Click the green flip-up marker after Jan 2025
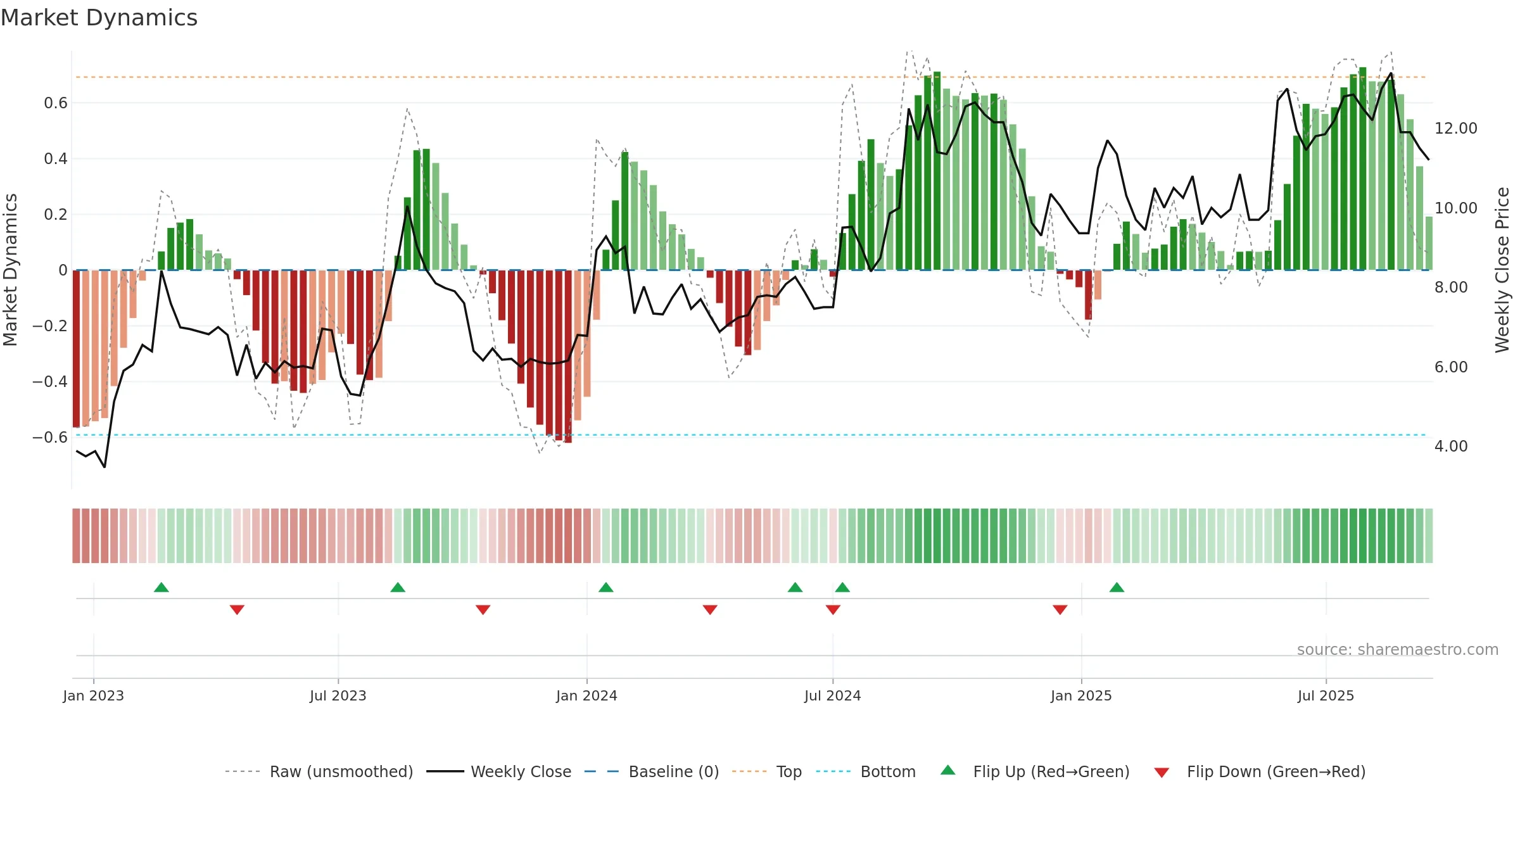Image resolution: width=1520 pixels, height=855 pixels. tap(1117, 587)
